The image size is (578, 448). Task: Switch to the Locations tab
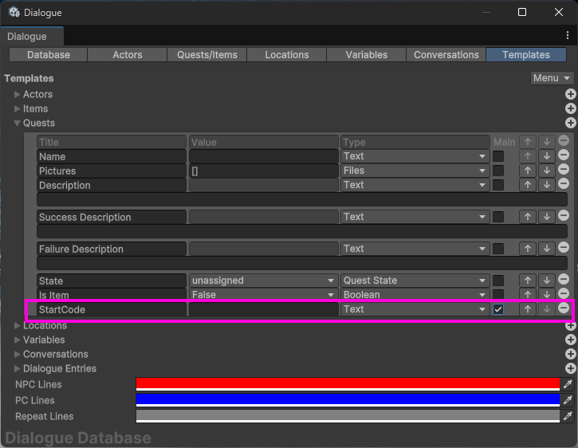[x=286, y=54]
